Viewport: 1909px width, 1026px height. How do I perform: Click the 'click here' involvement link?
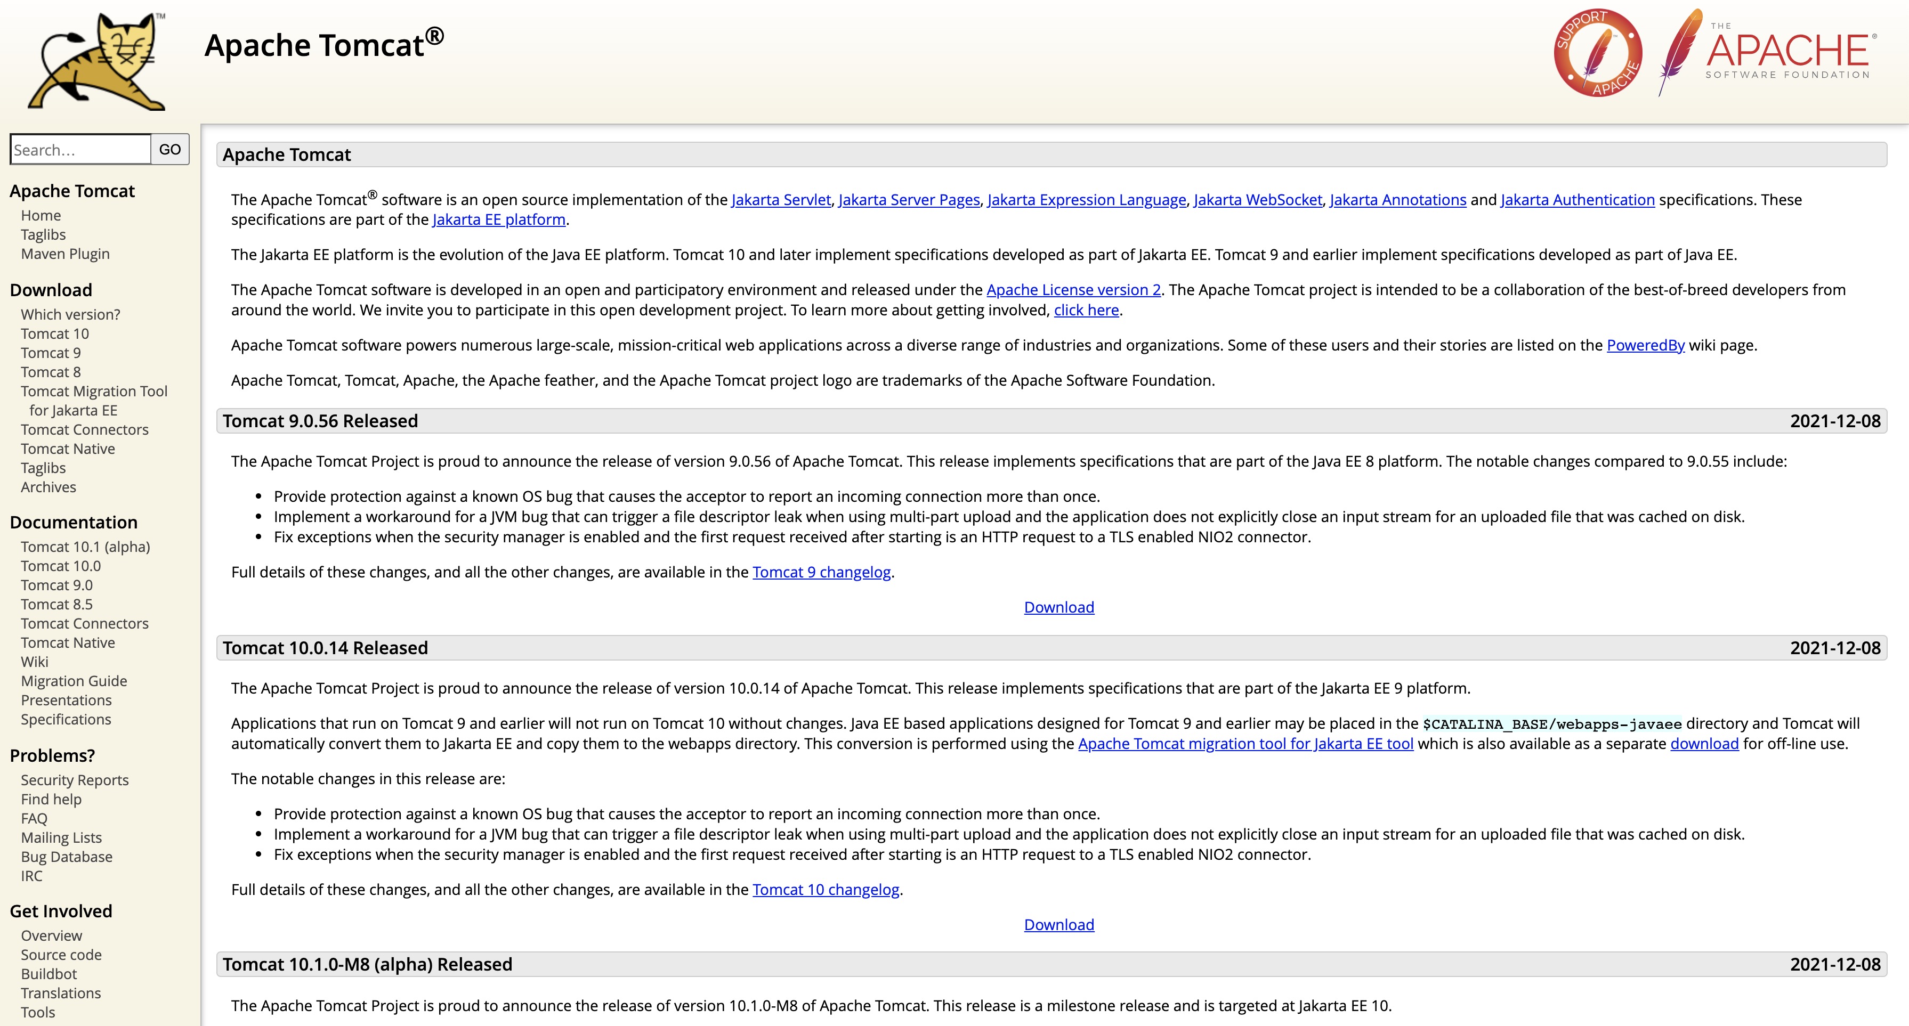(x=1087, y=311)
